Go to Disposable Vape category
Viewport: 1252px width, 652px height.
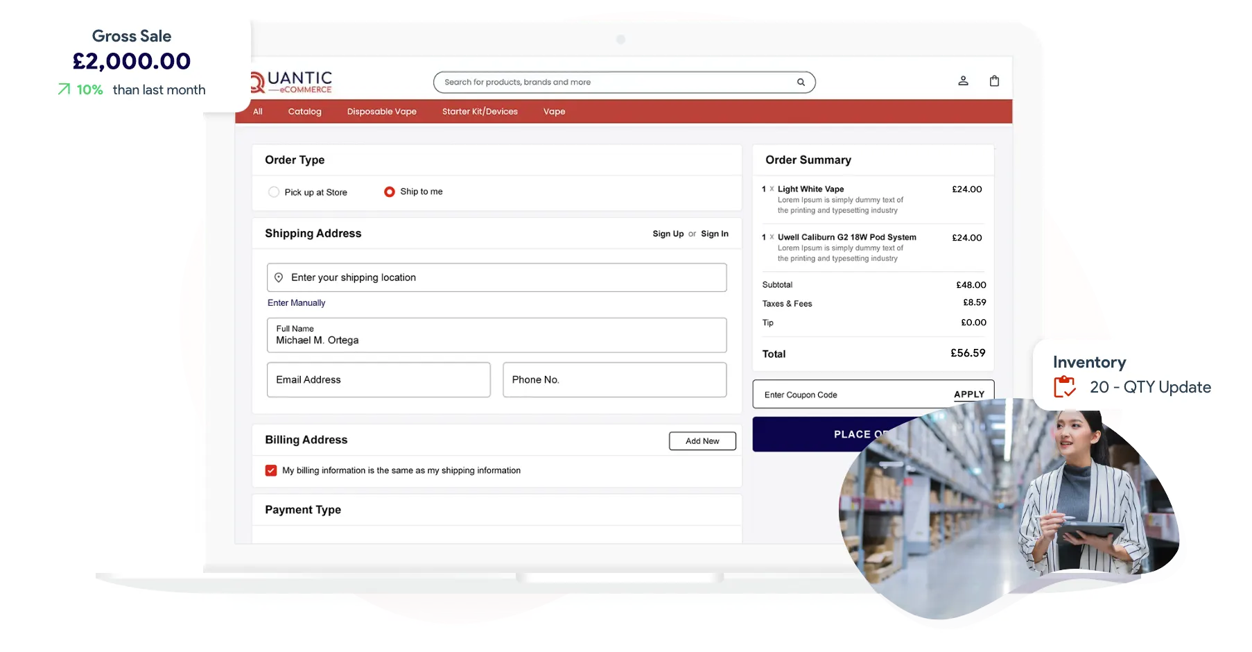point(381,112)
